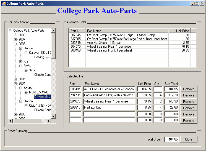Select Climate Control under Honda Civic
Image resolution: width=206 pixels, height=151 pixels.
(43, 110)
